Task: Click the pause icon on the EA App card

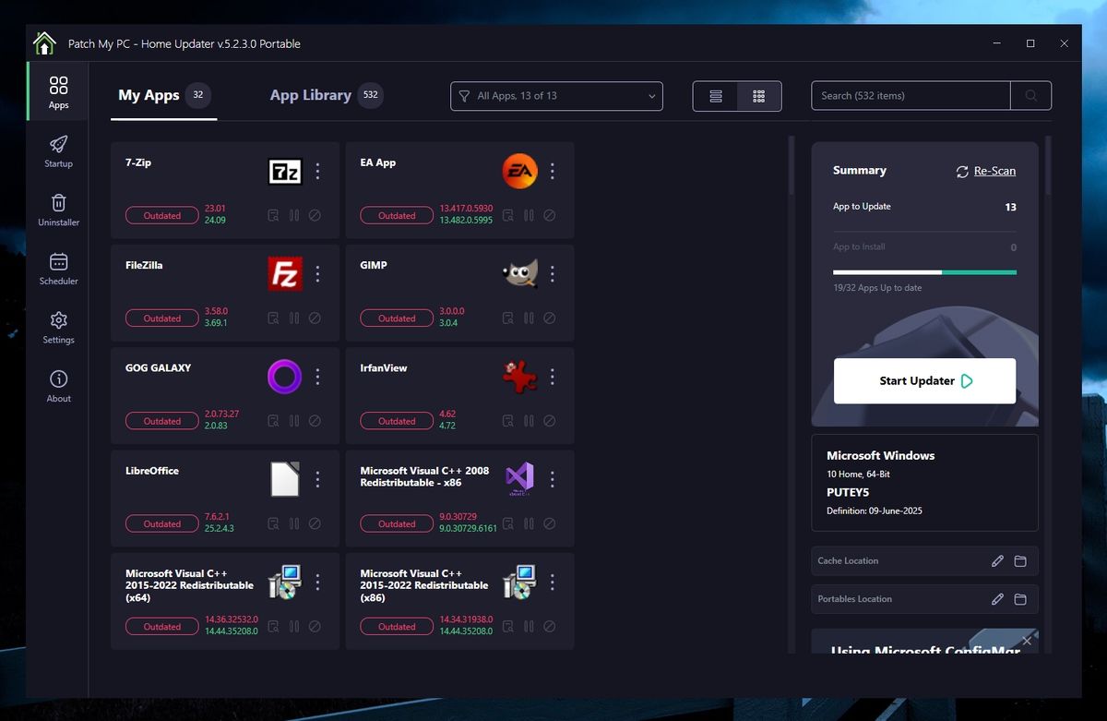Action: (529, 215)
